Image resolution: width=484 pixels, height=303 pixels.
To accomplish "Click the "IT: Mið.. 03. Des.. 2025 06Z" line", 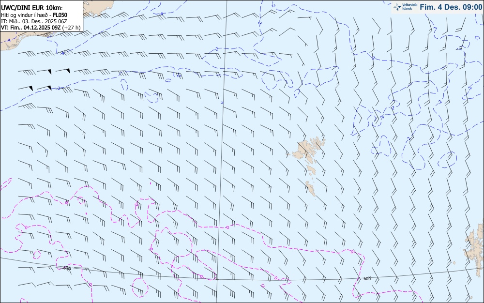I will 34,21.
